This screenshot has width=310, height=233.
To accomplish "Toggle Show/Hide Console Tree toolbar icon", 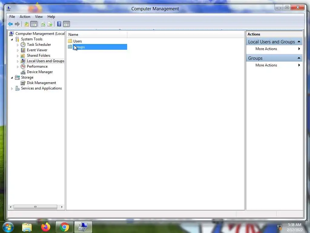I will [34, 24].
